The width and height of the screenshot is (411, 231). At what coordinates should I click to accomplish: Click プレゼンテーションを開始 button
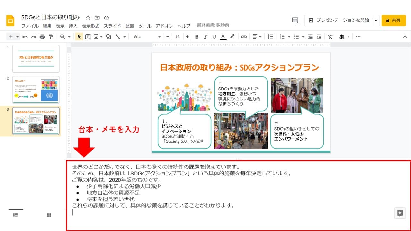[x=339, y=20]
